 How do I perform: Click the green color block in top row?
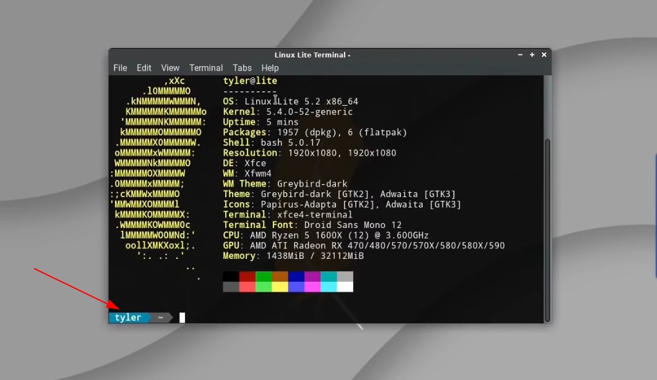[264, 276]
